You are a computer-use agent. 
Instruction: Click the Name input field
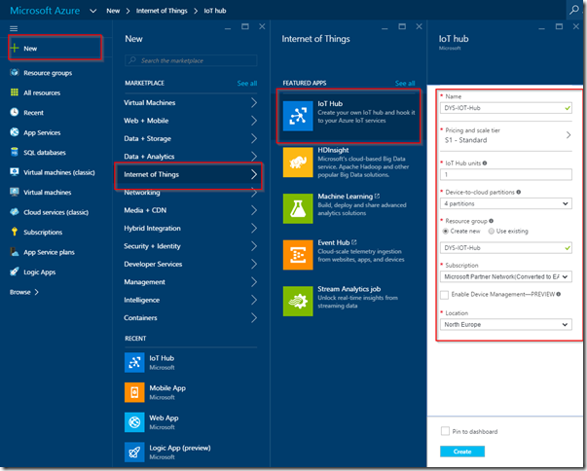coord(506,108)
